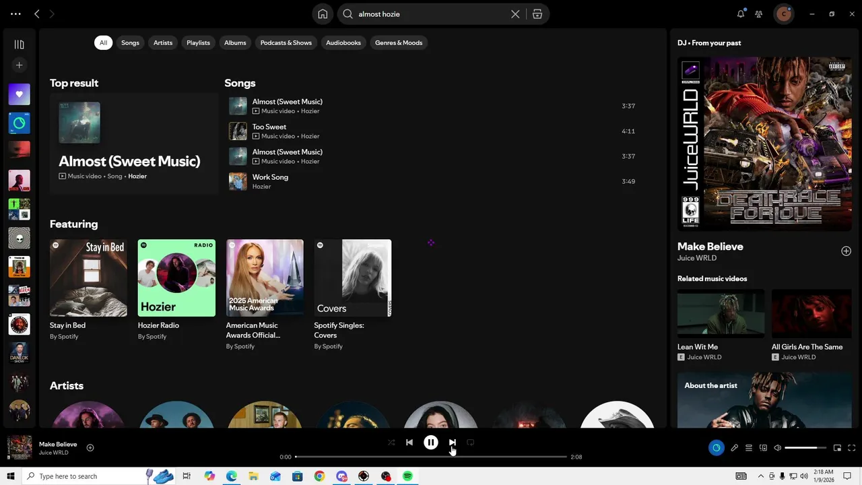The height and width of the screenshot is (485, 862).
Task: Go to Spotify Home
Action: coord(323,14)
